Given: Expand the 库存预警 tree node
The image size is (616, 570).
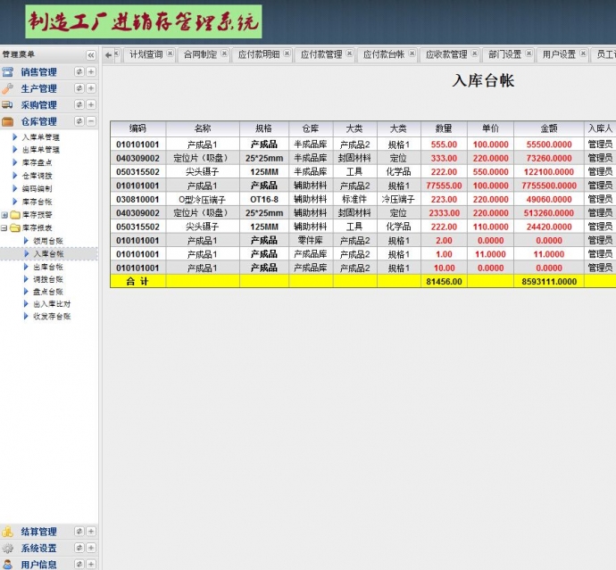Looking at the screenshot, I should tap(4, 215).
